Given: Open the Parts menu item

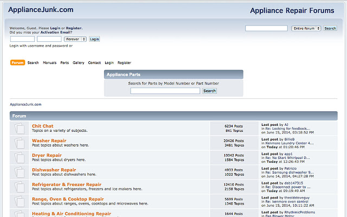Looking at the screenshot, I should [65, 63].
